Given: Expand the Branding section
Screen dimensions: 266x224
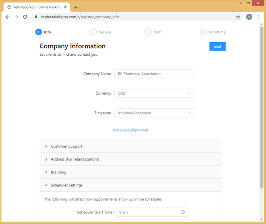Looking at the screenshot, I should (130, 172).
